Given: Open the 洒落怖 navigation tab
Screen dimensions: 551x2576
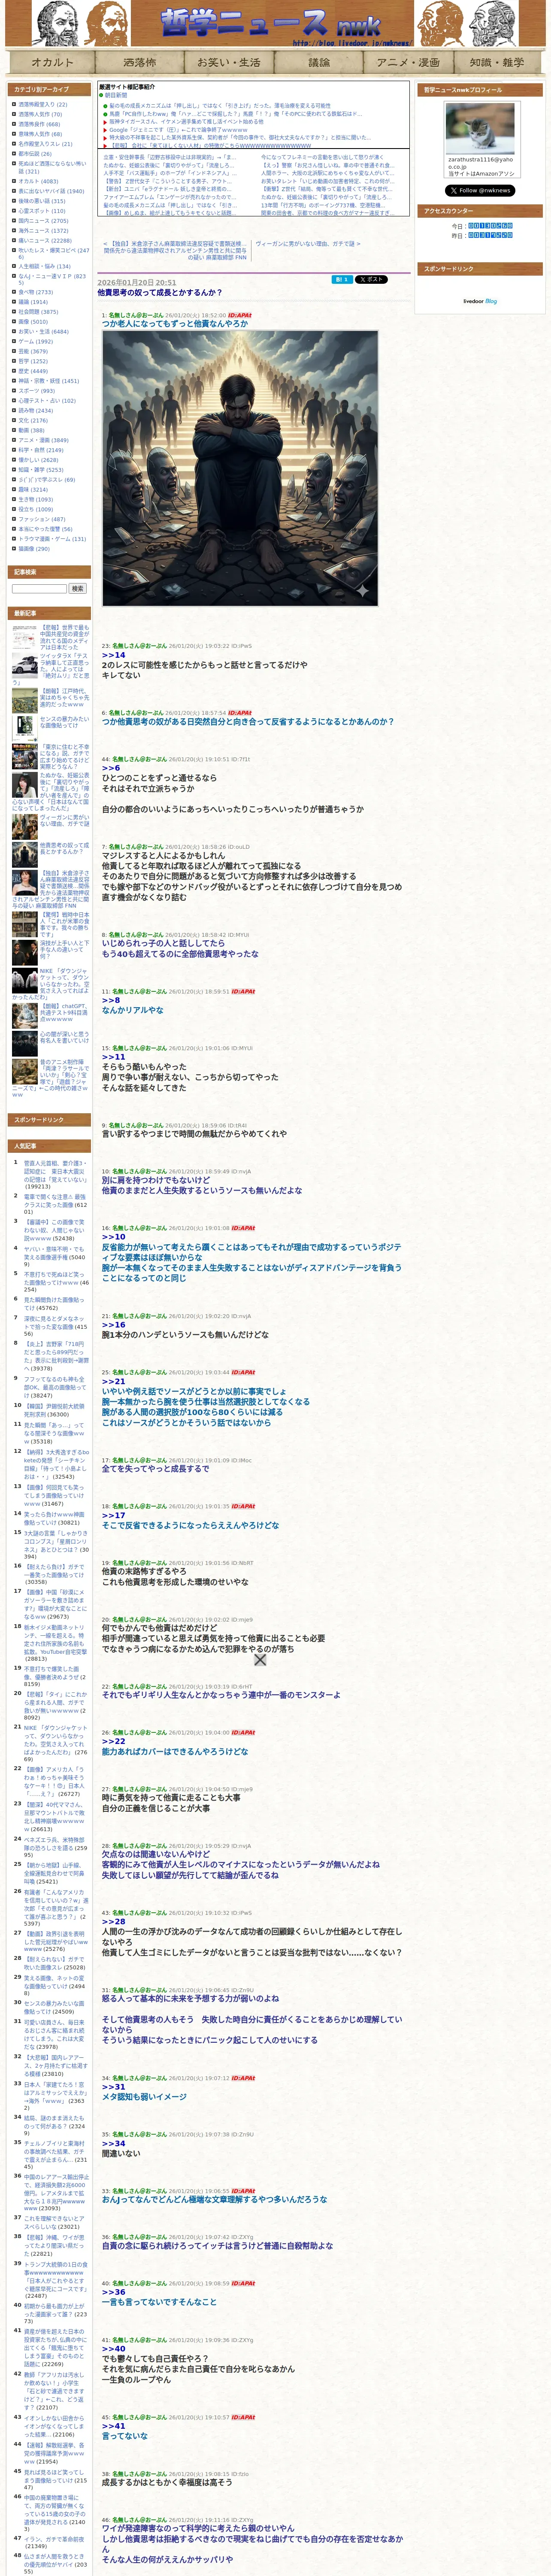Looking at the screenshot, I should [140, 62].
